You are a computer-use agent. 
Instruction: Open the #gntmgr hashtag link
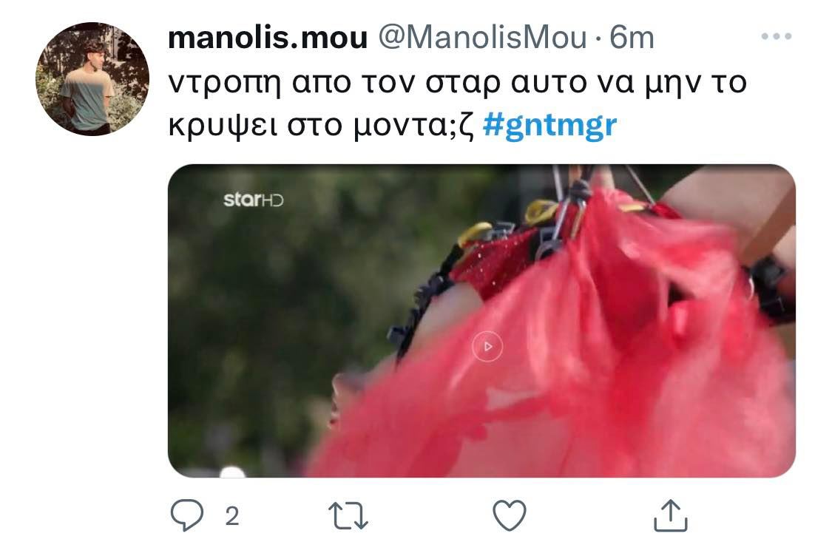pos(549,126)
